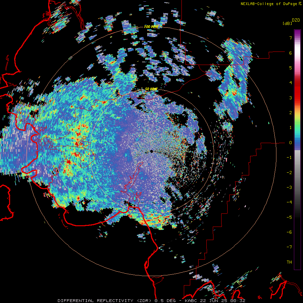Click the scale value 0 label

(291, 143)
